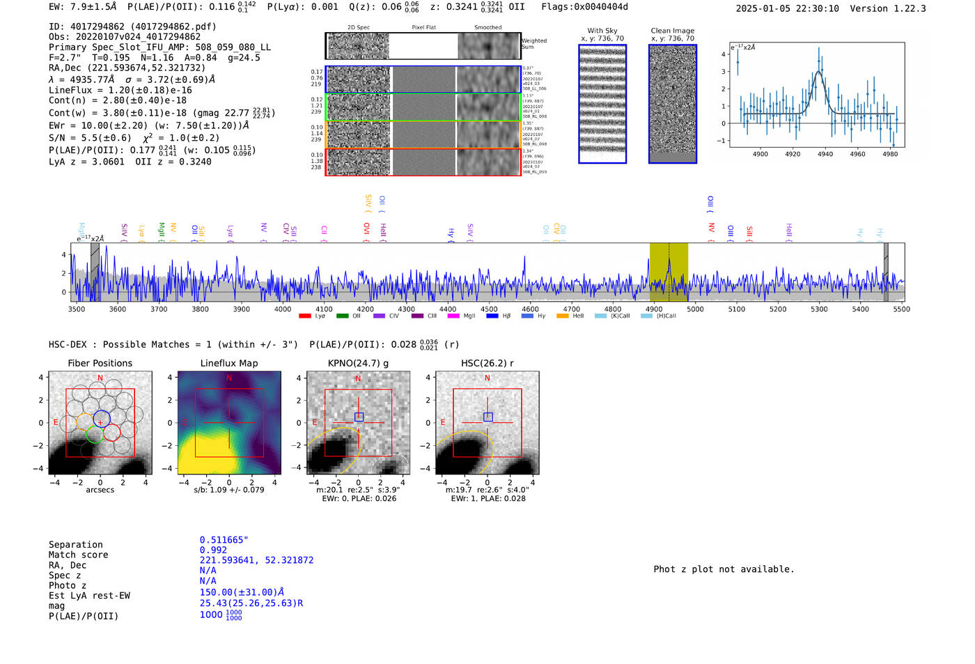
Task: Select 'Phot z plot not available.' message
Action: click(x=724, y=569)
